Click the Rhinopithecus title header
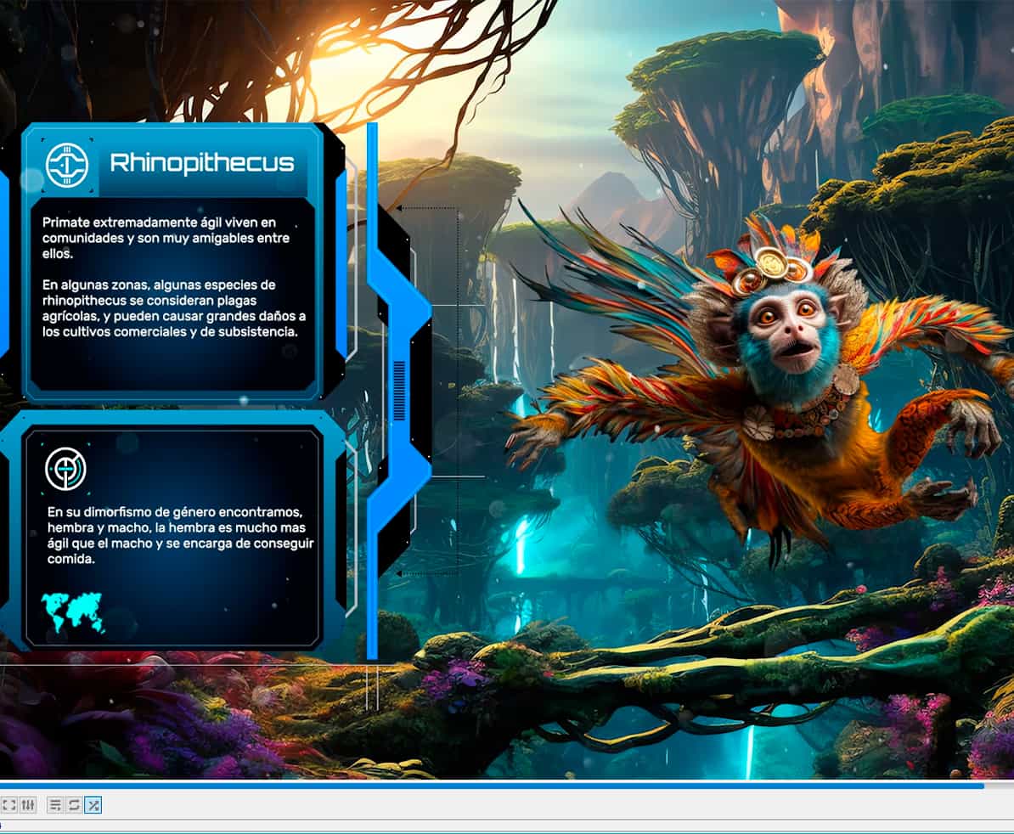Screen dimensions: 1014x834 (x=202, y=162)
